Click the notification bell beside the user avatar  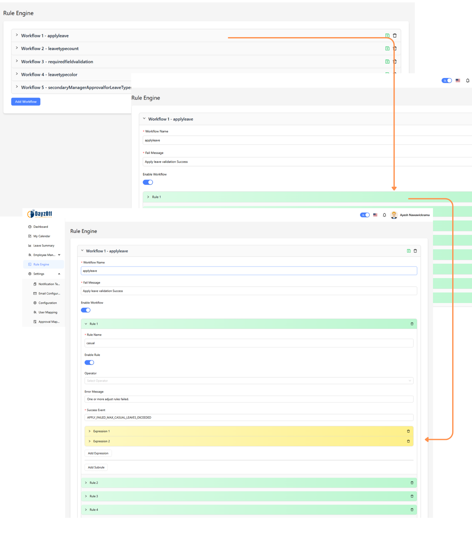(384, 215)
